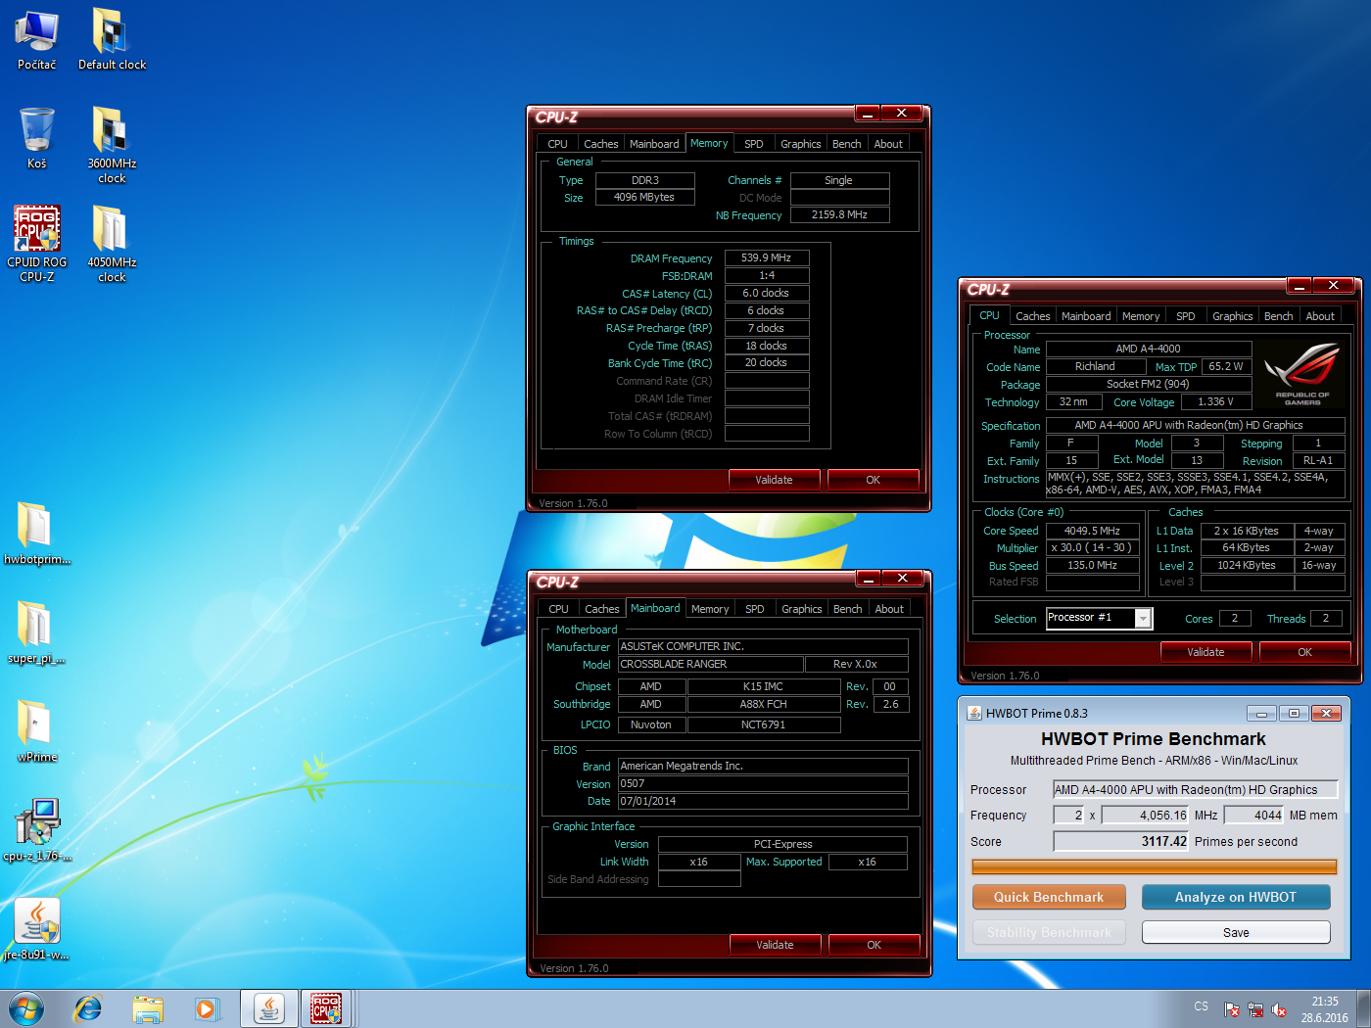Click the BIOS Version 0507 field
This screenshot has width=1371, height=1028.
tap(763, 783)
